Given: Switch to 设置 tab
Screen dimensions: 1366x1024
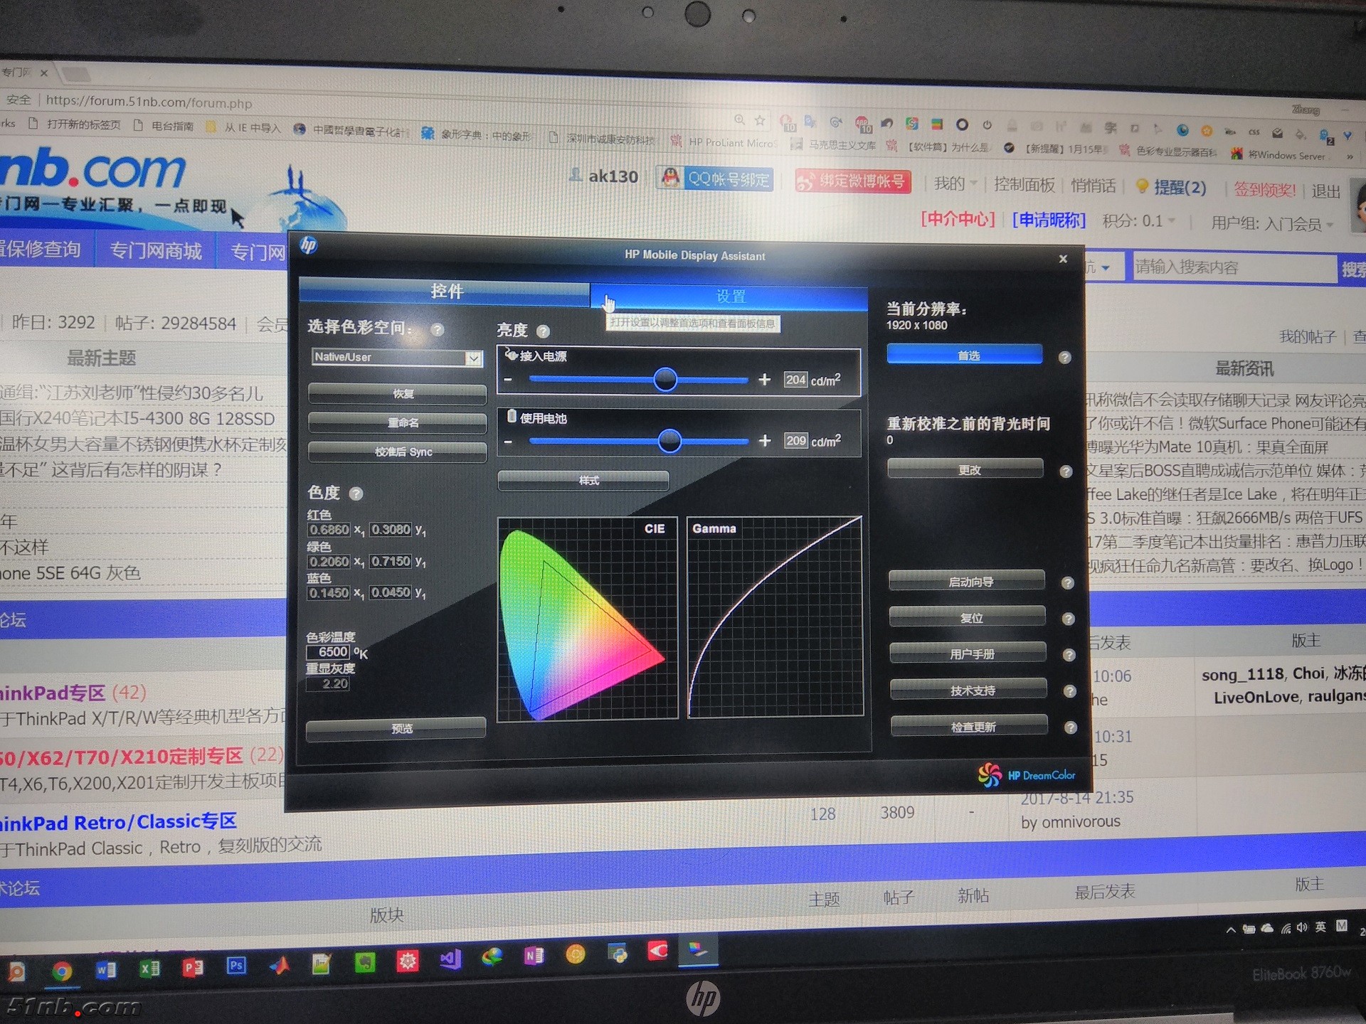Looking at the screenshot, I should tap(729, 297).
